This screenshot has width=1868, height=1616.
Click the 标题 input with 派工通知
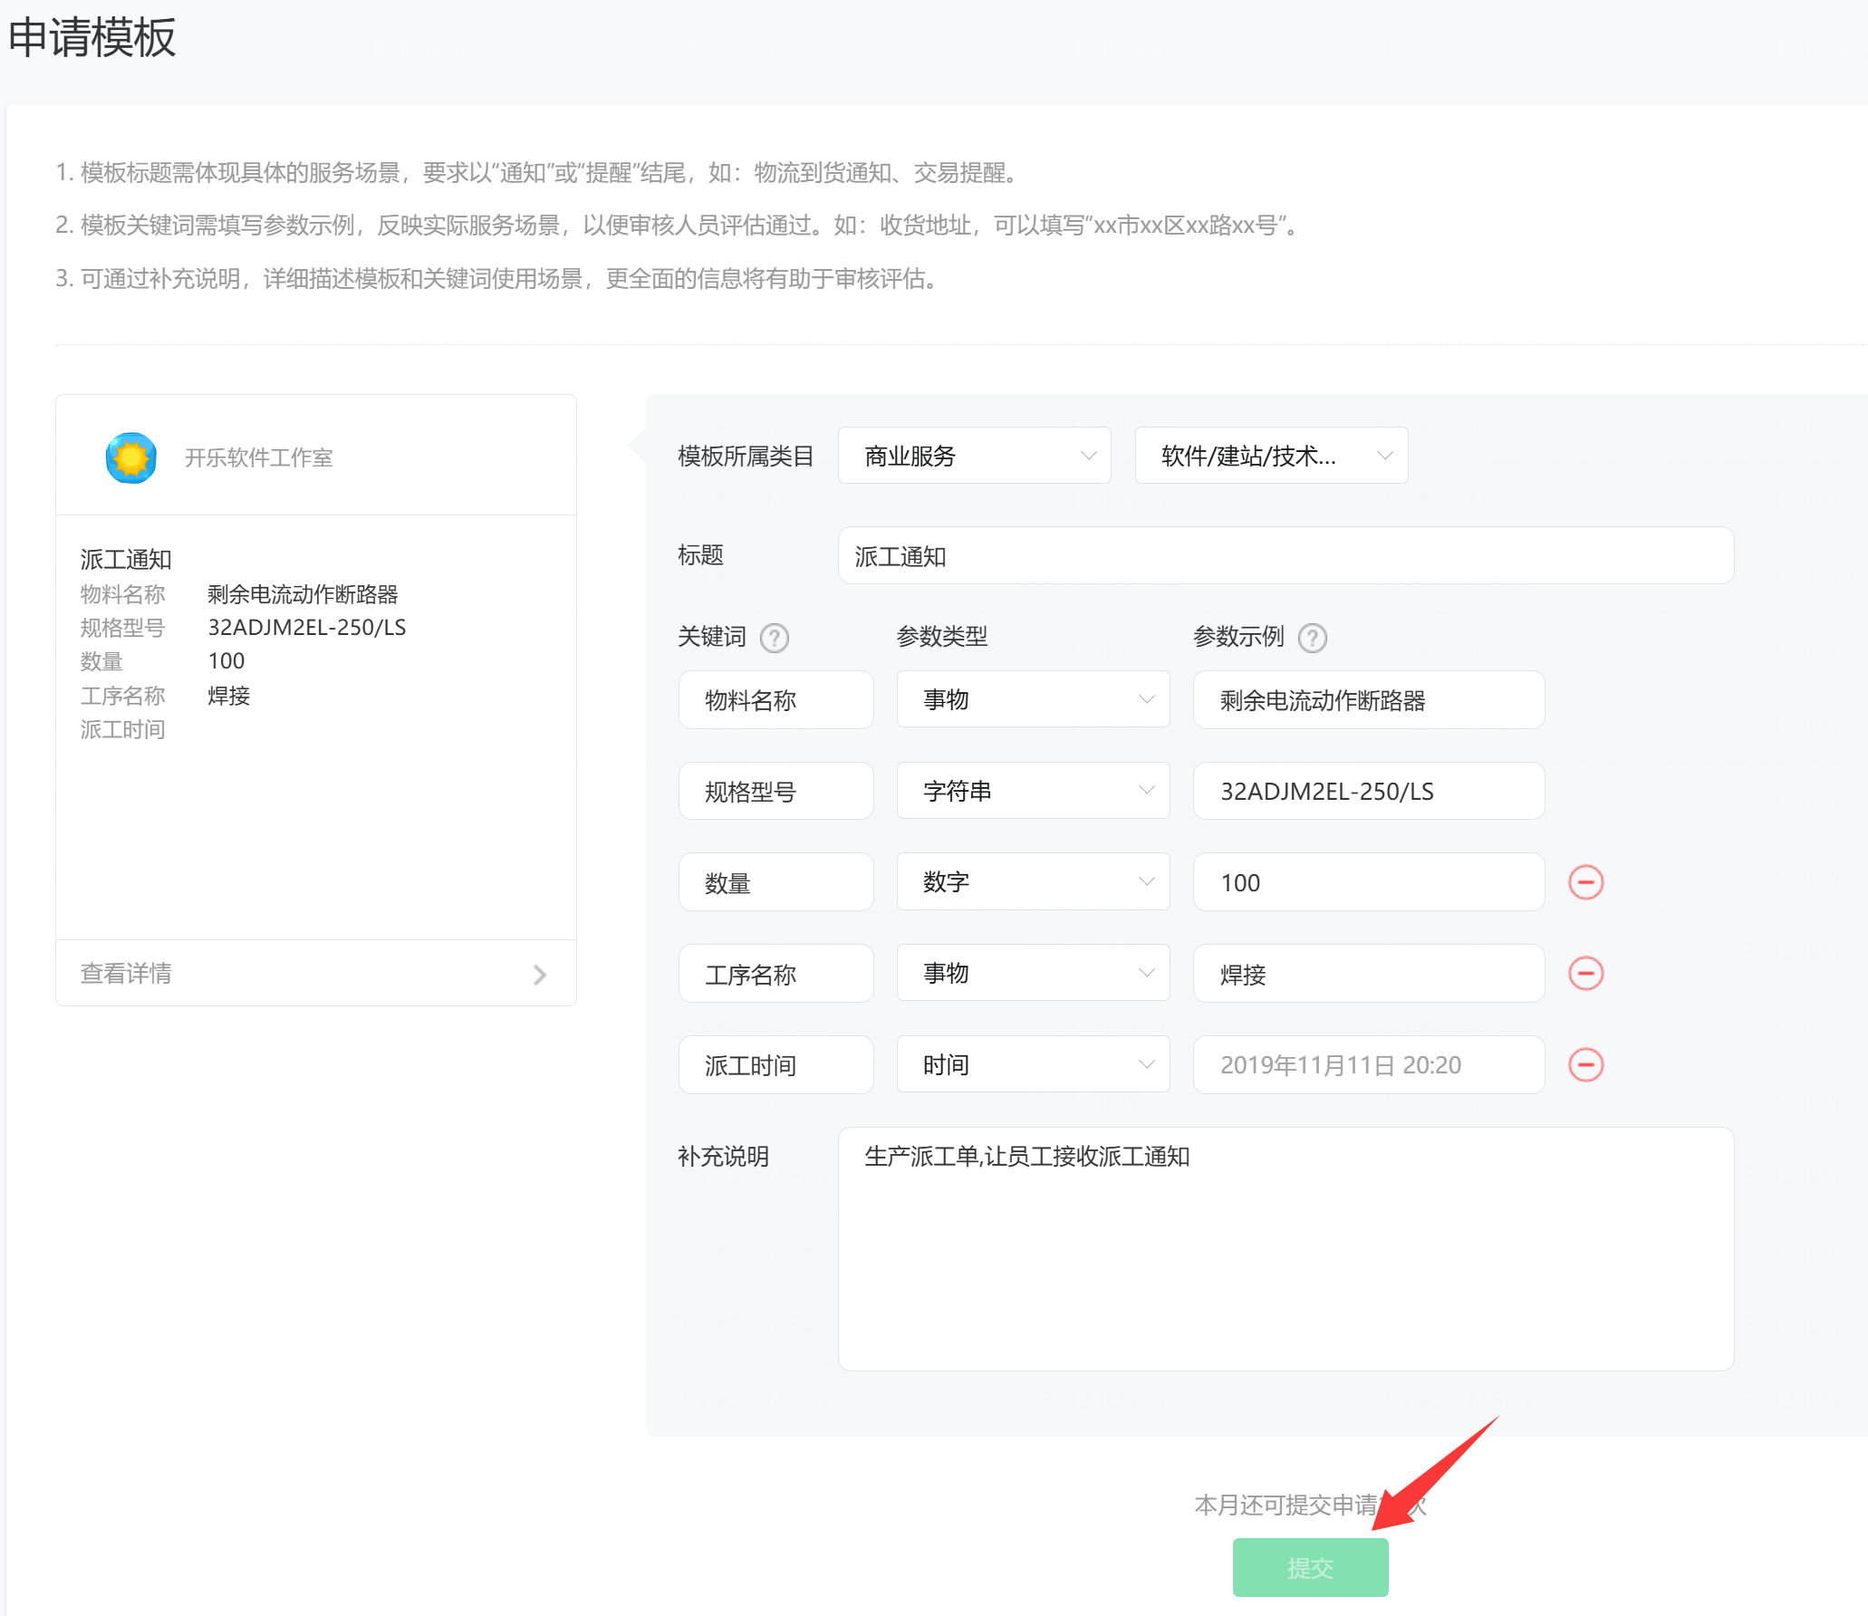coord(1285,556)
